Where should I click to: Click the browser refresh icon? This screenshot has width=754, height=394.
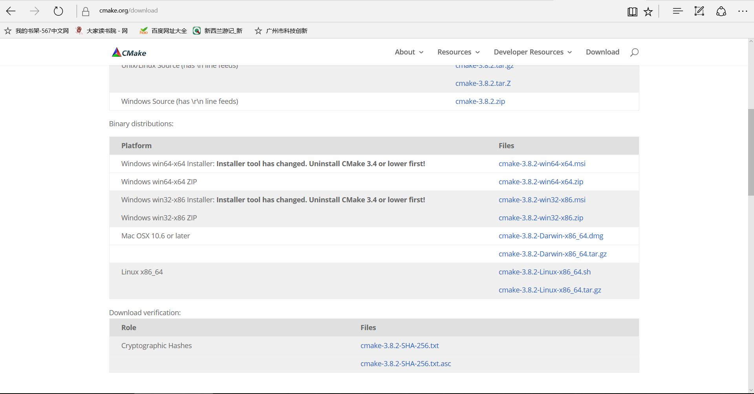coord(58,11)
